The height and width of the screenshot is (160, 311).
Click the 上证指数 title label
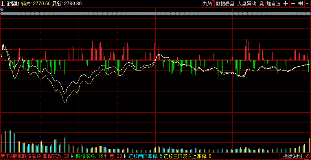(x=10, y=4)
